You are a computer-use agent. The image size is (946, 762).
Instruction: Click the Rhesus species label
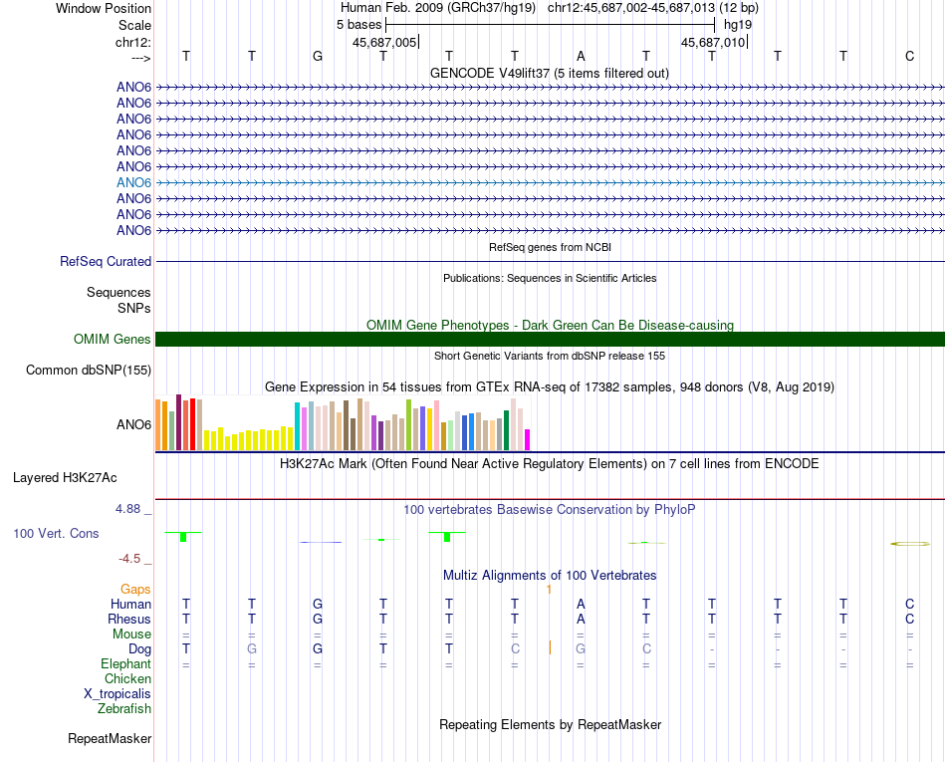coord(129,619)
